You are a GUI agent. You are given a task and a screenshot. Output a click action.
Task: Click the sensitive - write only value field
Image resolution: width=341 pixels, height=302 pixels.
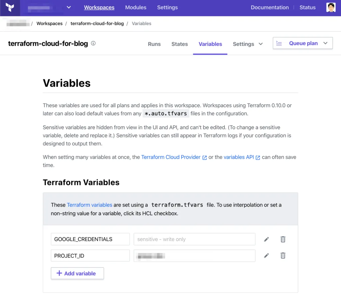[194, 239]
